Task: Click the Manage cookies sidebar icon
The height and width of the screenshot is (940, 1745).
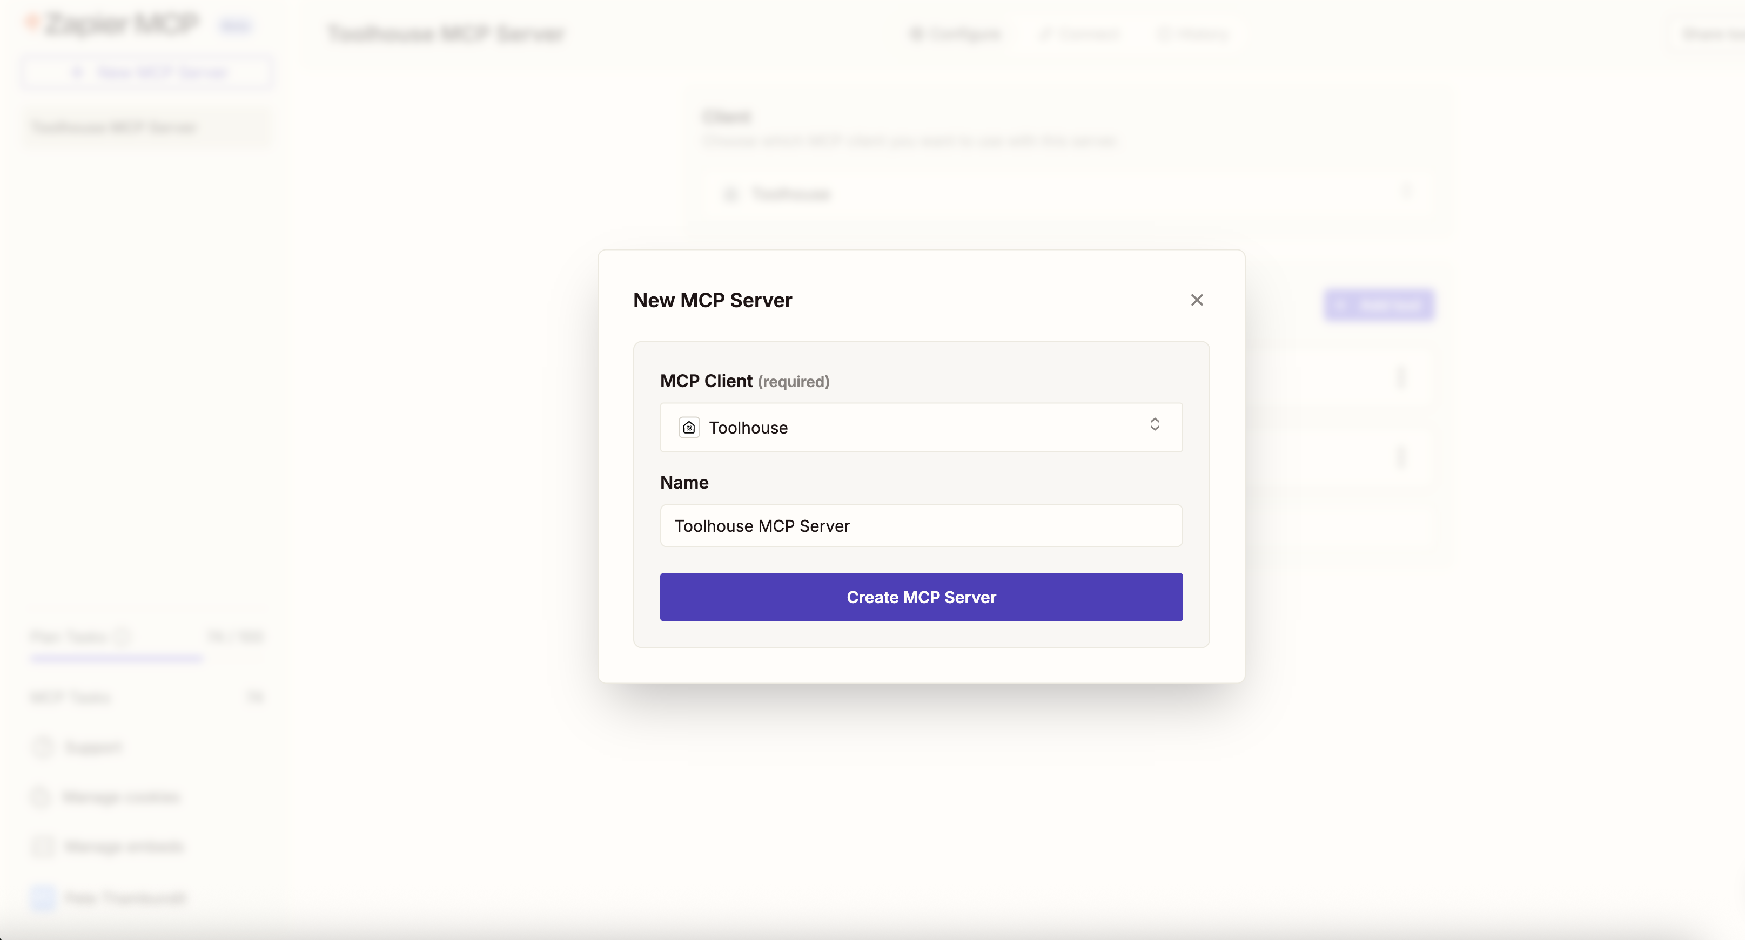Action: pos(41,796)
